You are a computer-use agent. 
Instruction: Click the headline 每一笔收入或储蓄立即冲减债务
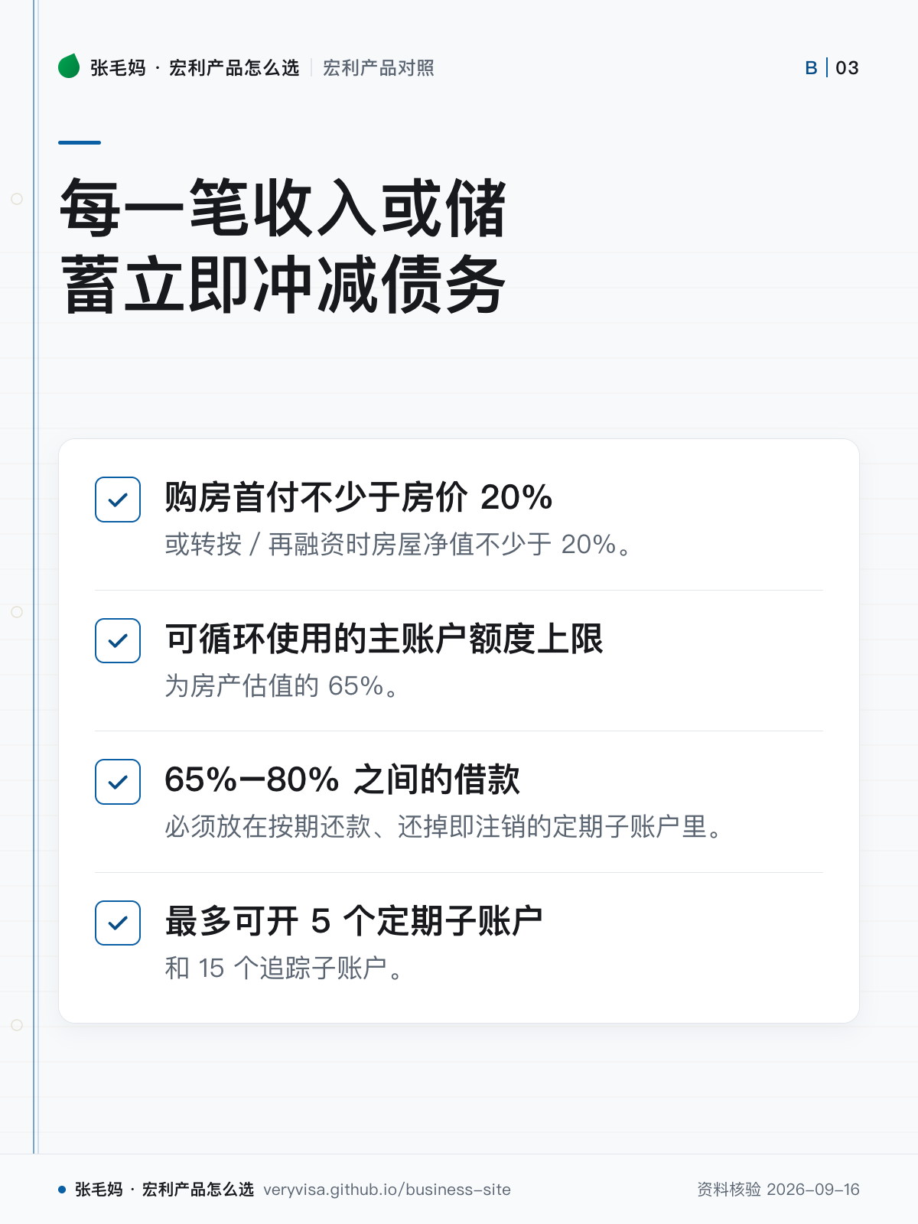[283, 246]
